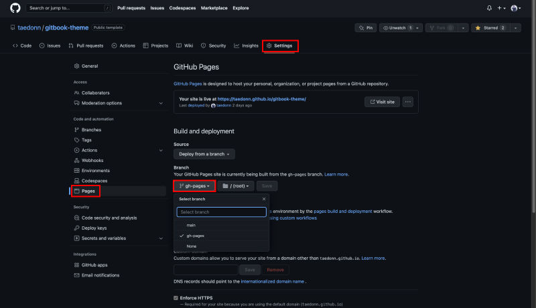536x308 pixels.
Task: Open the gitbook-theme repository link
Action: (66, 27)
